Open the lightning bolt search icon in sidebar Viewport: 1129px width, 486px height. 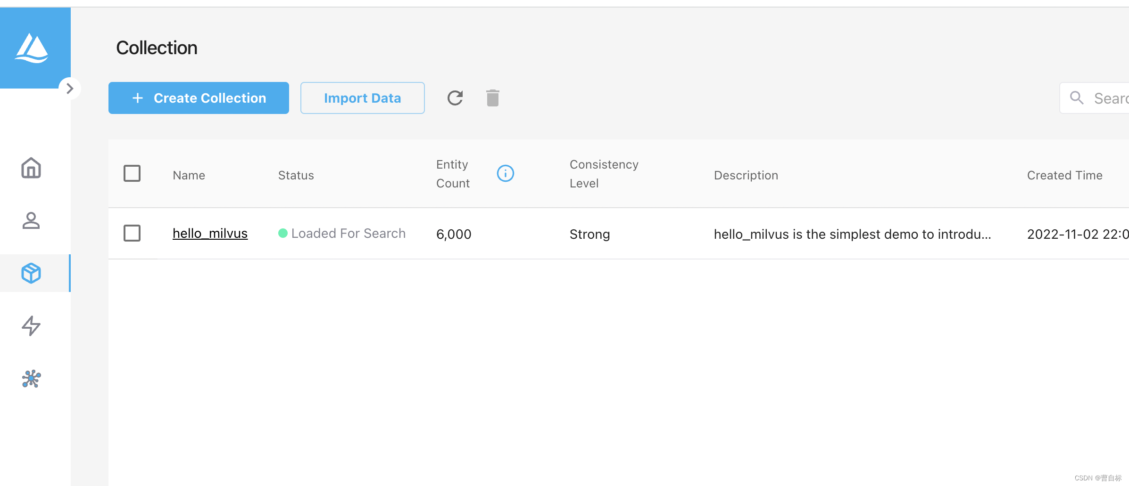pyautogui.click(x=31, y=326)
